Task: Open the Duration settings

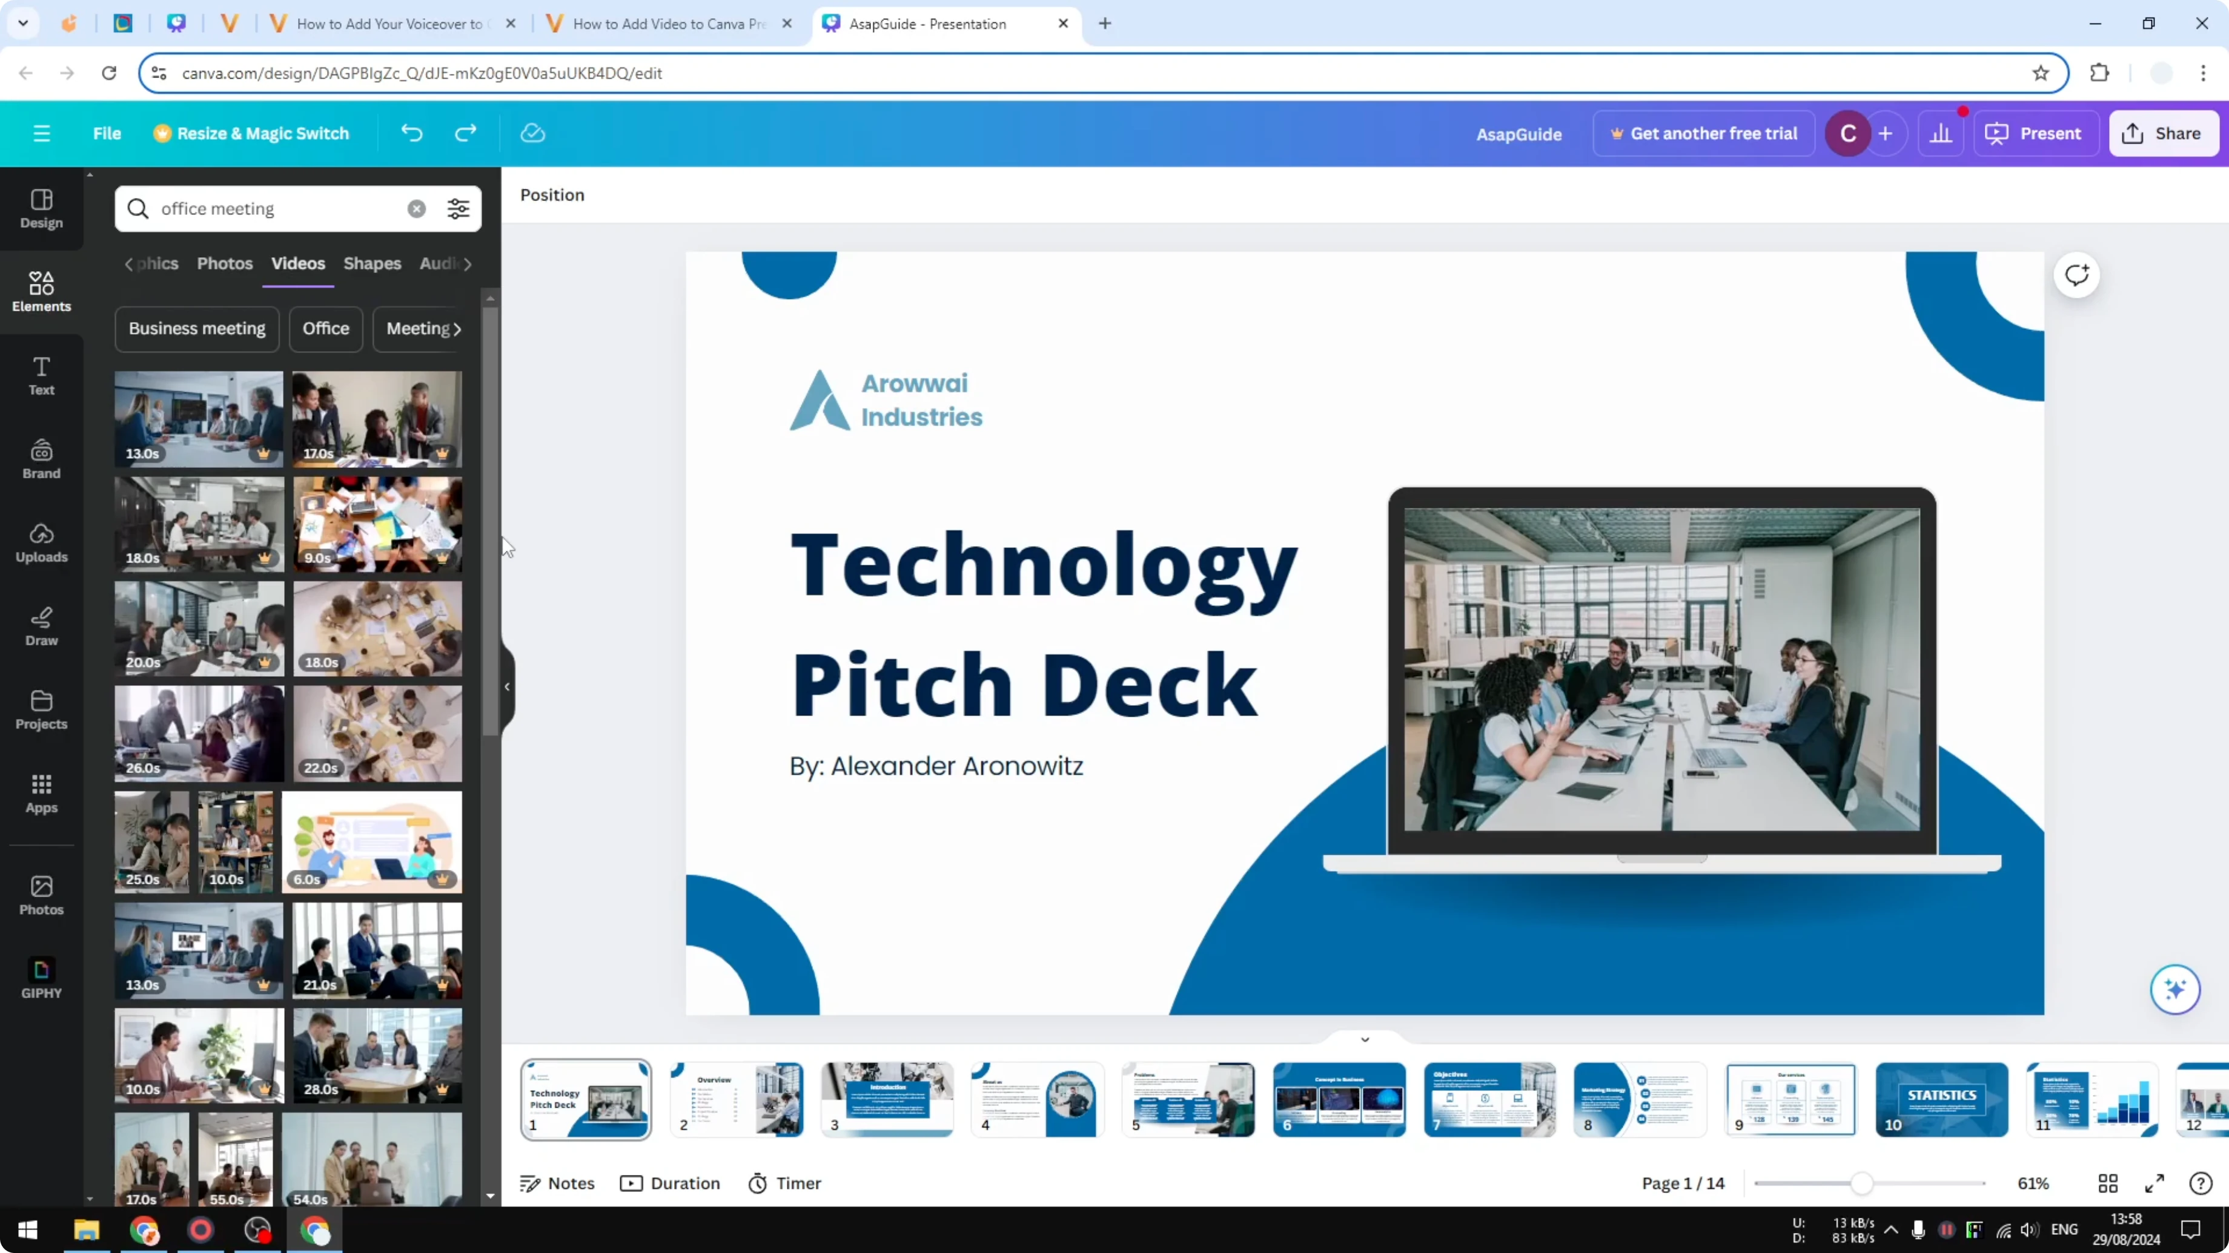Action: coord(670,1183)
